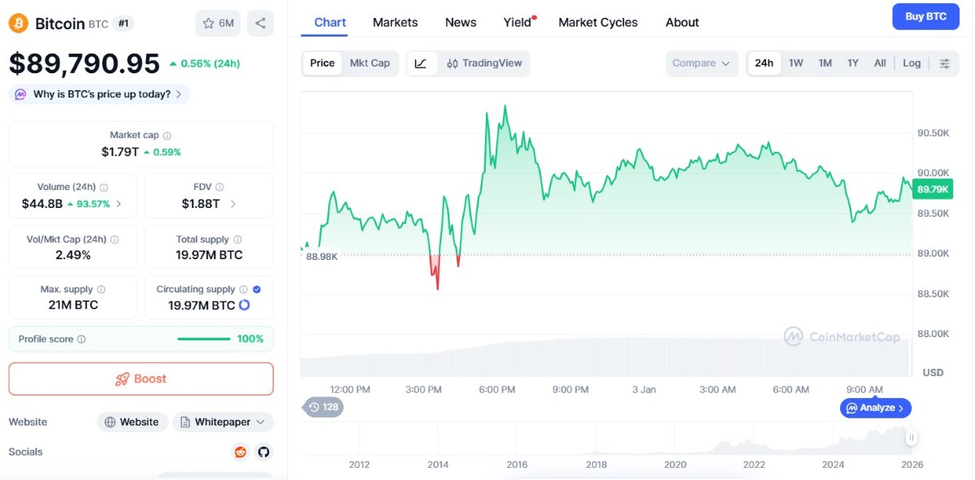The image size is (975, 480).
Task: Click the Boost button
Action: (x=141, y=379)
